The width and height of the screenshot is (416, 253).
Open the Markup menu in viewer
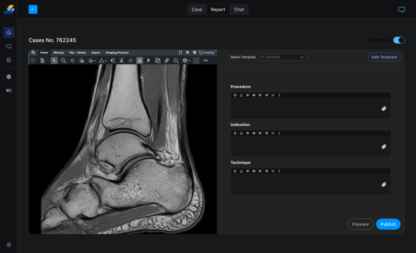pos(58,52)
